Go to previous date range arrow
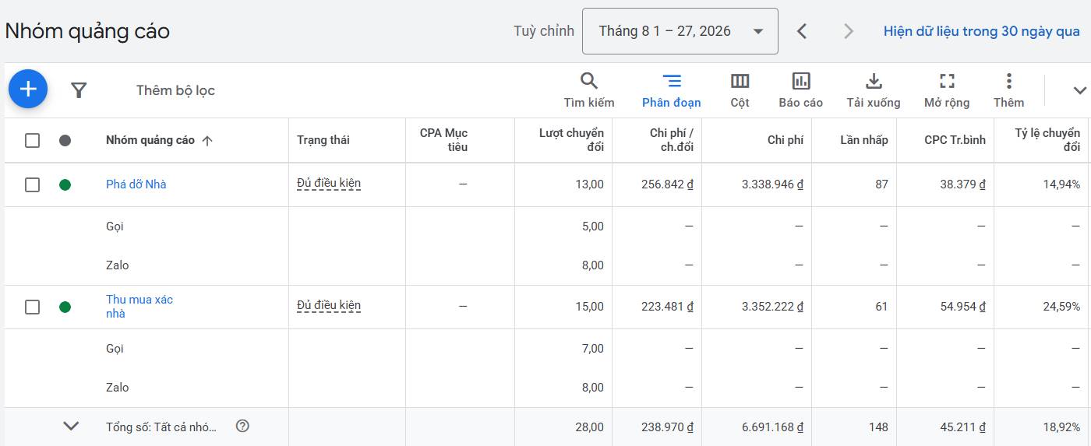 pos(801,31)
